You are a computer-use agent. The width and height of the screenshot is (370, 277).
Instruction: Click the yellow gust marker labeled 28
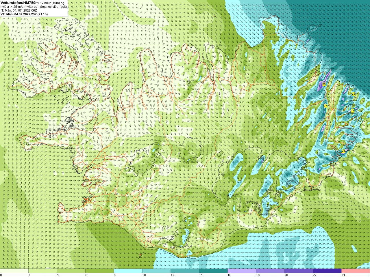pos(343,151)
